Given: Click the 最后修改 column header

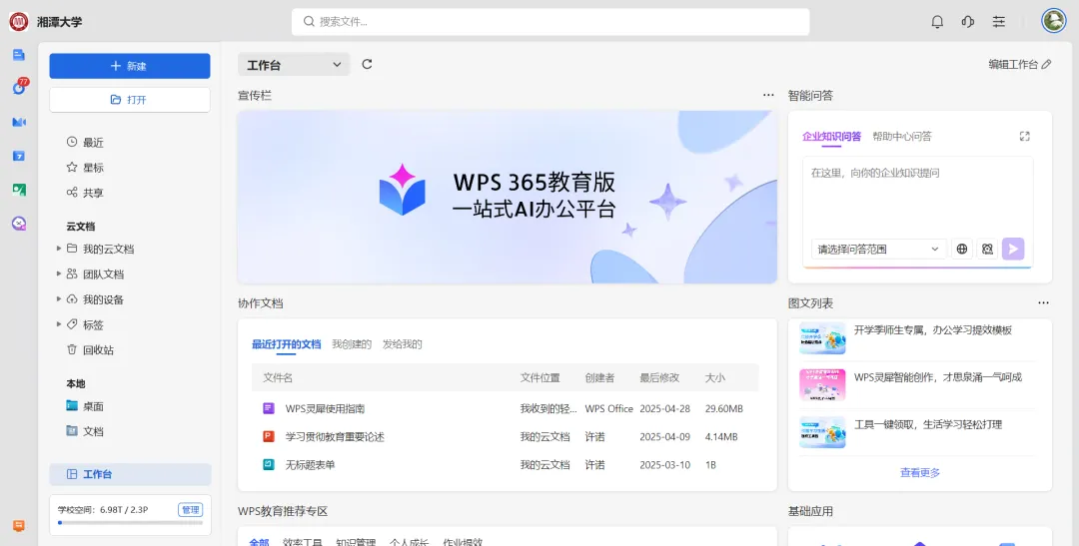Looking at the screenshot, I should pos(659,377).
